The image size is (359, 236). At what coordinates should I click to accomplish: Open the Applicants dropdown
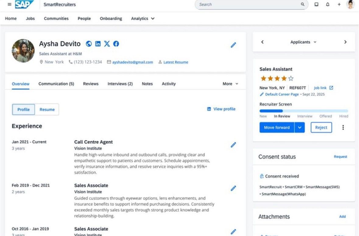click(x=303, y=42)
